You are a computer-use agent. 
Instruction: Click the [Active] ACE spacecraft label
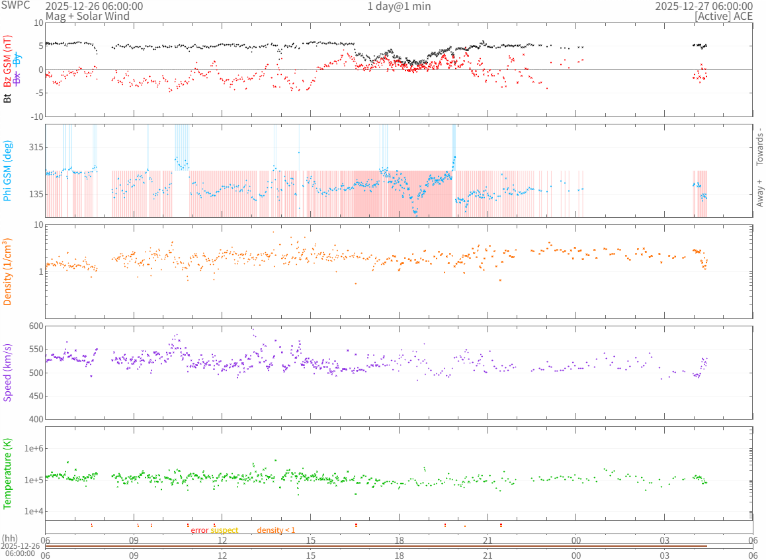(724, 16)
